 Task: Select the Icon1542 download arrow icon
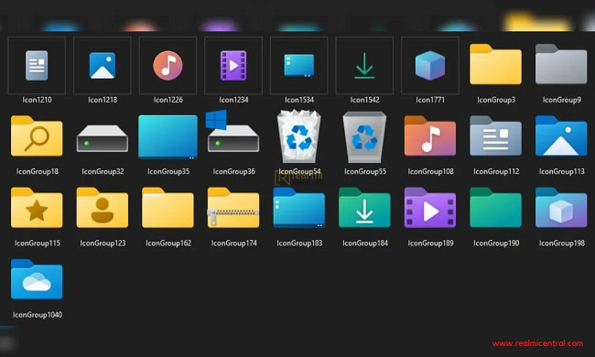[364, 66]
